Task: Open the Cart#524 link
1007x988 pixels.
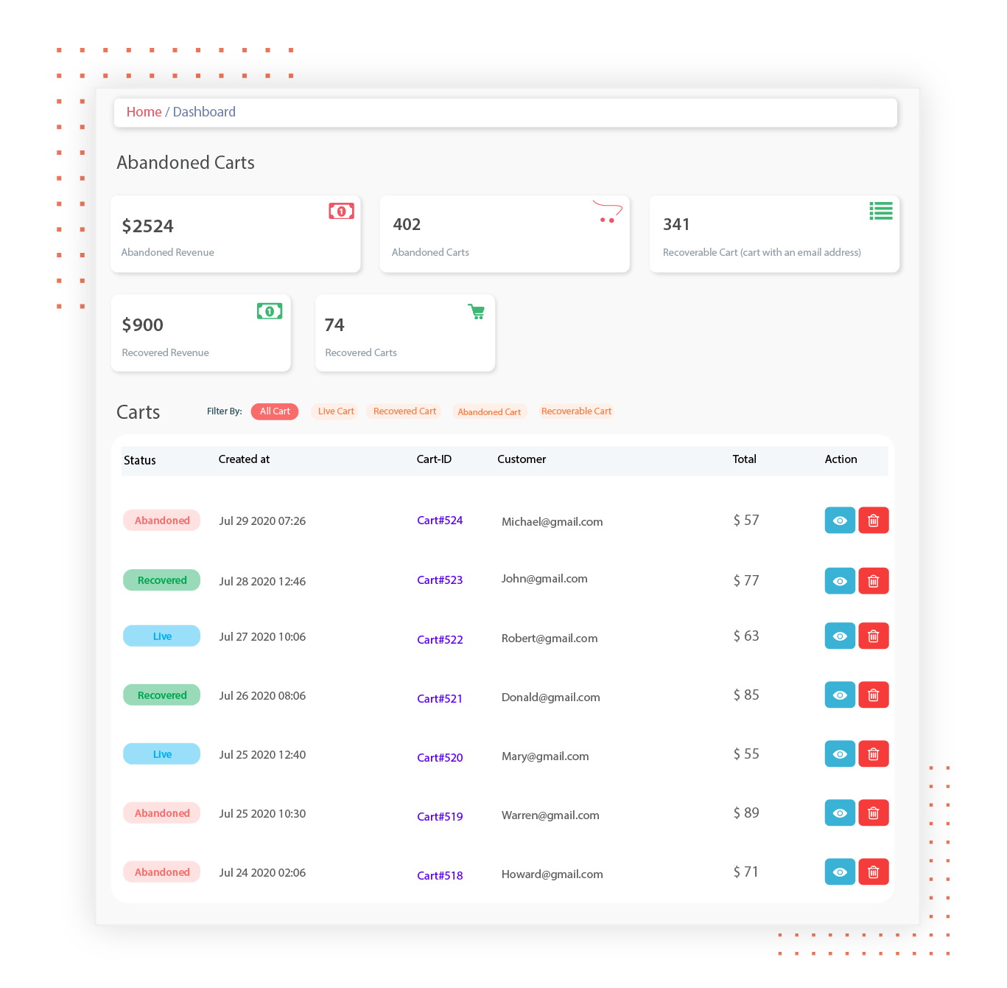Action: tap(440, 521)
